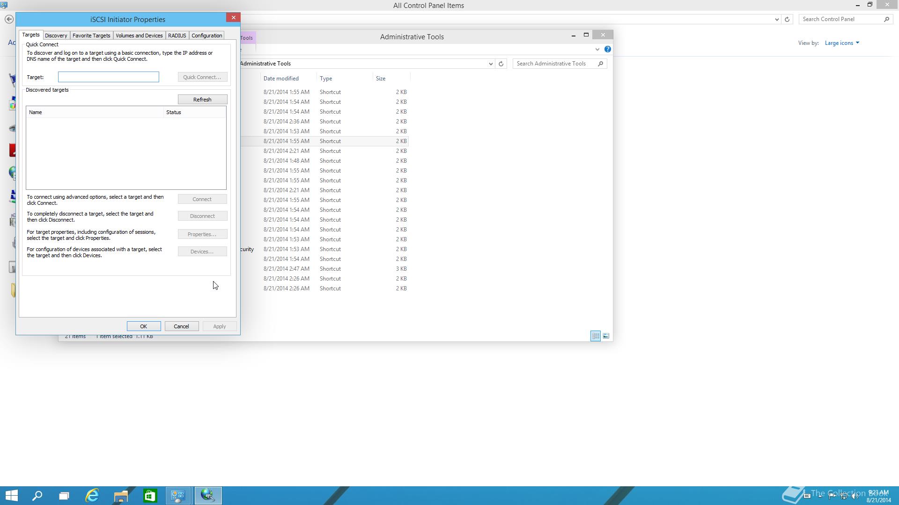
Task: Click Search Administrative Tools magnifier icon
Action: (601, 64)
